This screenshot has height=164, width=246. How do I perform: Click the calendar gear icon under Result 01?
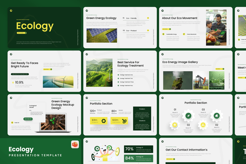175,125
